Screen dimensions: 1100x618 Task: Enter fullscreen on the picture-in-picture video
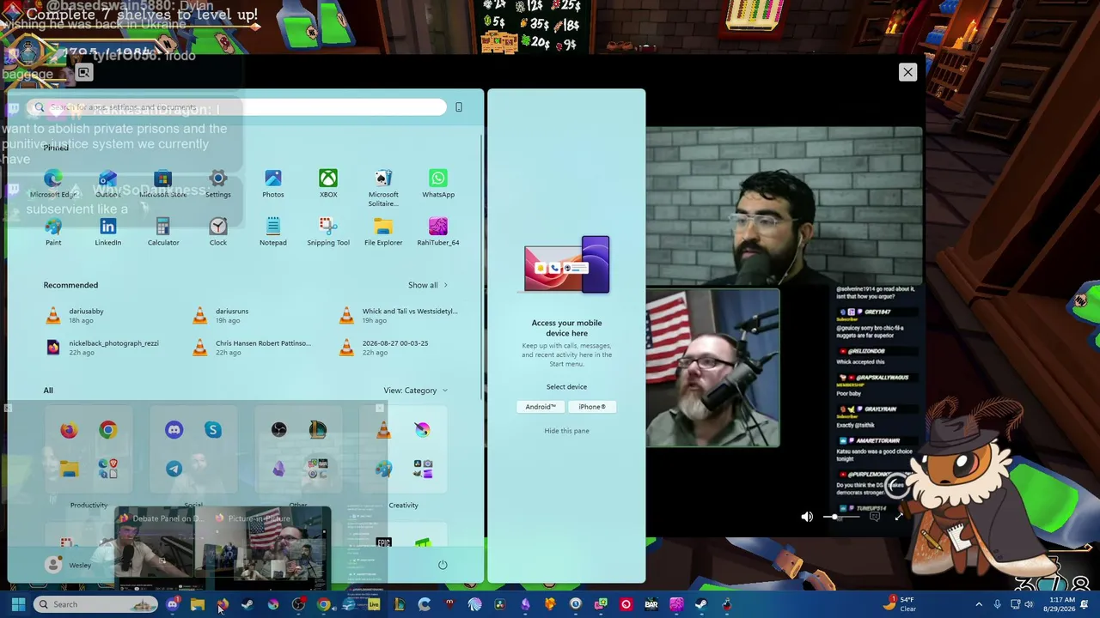click(899, 517)
